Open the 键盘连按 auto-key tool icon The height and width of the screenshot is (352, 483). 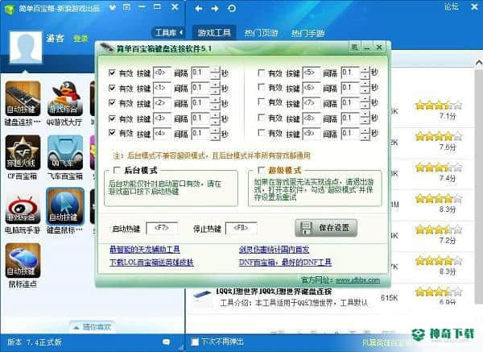[23, 98]
